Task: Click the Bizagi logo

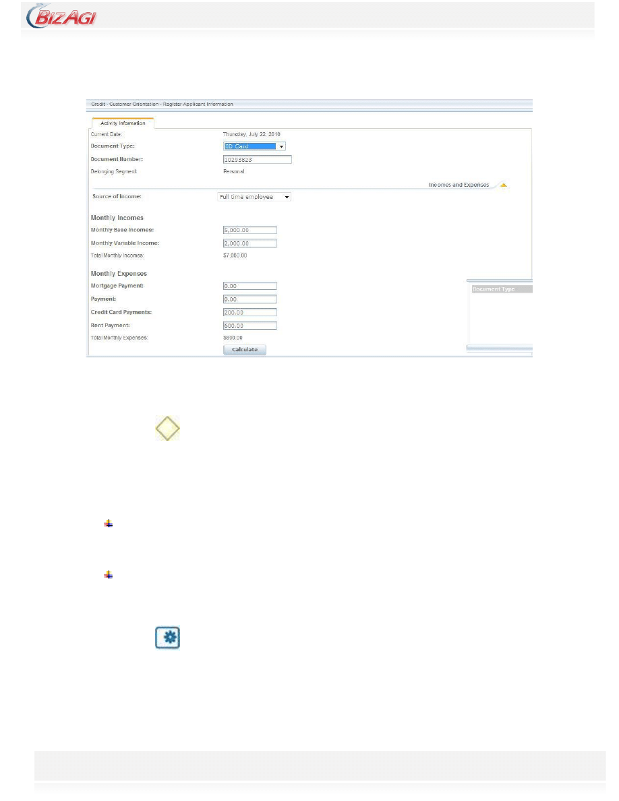Action: (x=61, y=16)
